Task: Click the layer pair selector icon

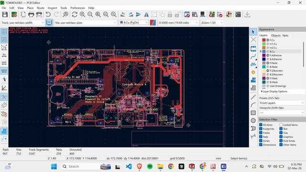Action: pyautogui.click(x=153, y=22)
